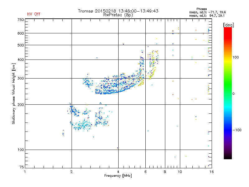Click the y-axis tick label 75
249x187 pixels.
pos(21,167)
